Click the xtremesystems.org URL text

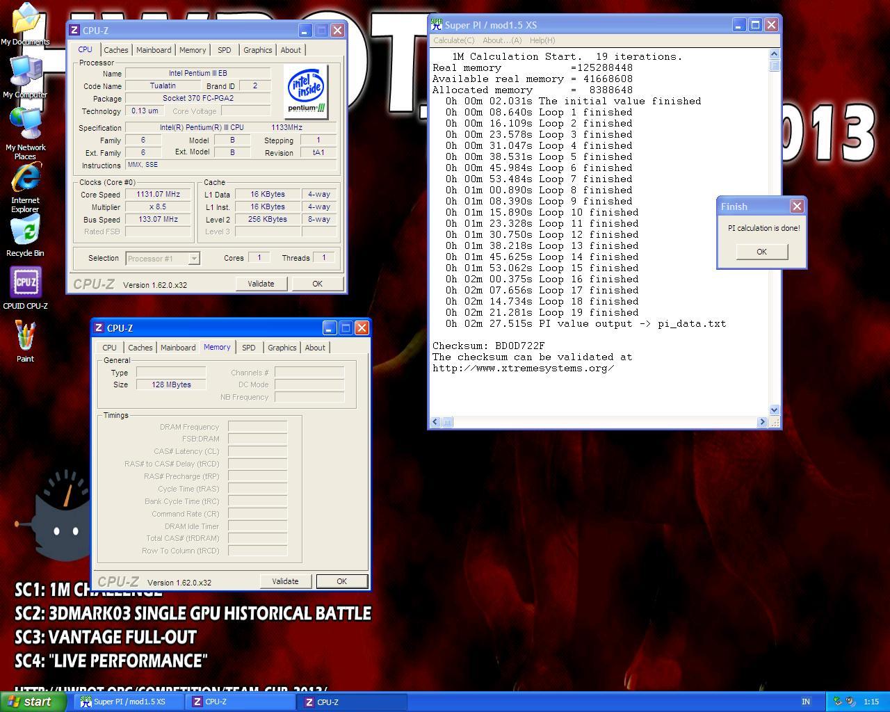point(524,368)
